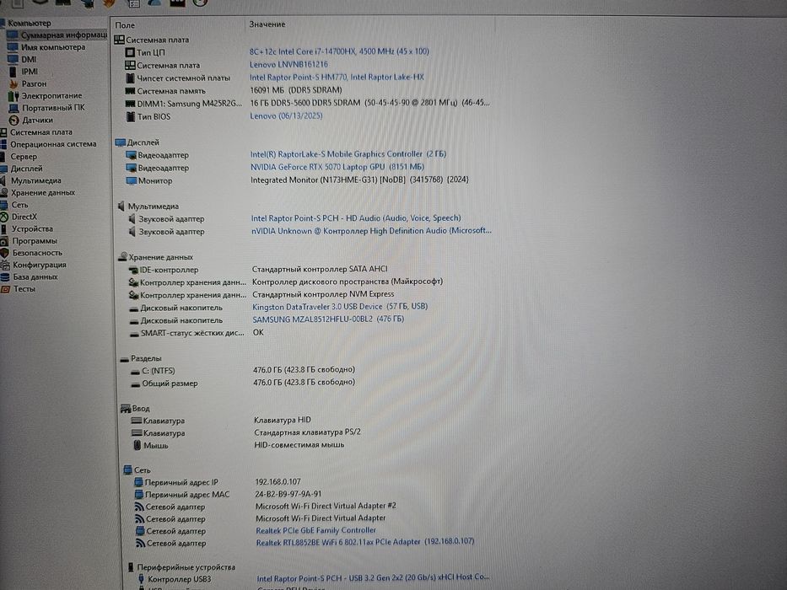Click the Мышь mouse icon
This screenshot has width=787, height=590.
click(x=137, y=446)
